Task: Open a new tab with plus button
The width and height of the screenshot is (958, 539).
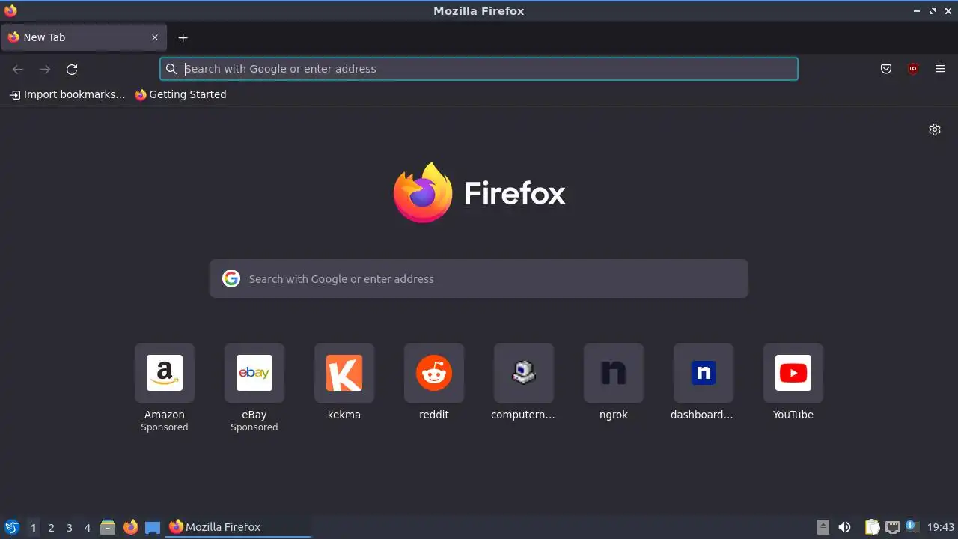Action: pos(183,37)
